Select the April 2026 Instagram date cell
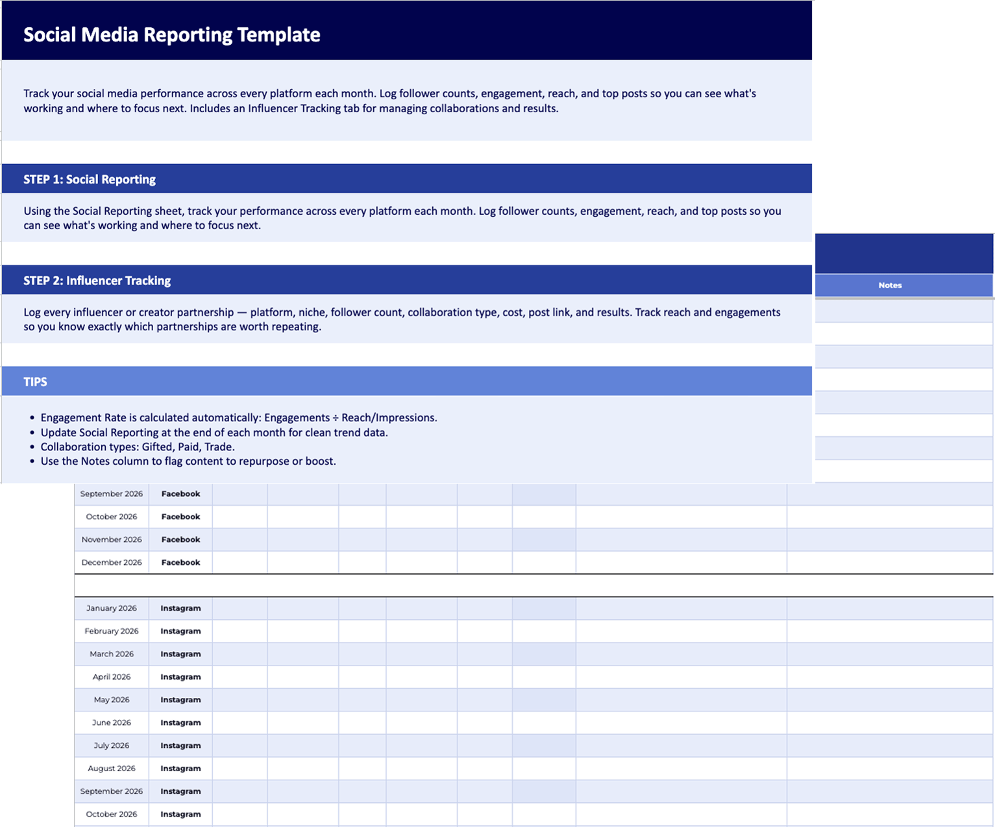The width and height of the screenshot is (995, 827). coord(112,676)
